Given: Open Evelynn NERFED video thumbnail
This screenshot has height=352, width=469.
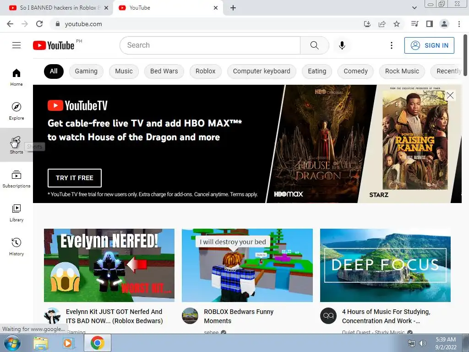Looking at the screenshot, I should click(x=109, y=265).
